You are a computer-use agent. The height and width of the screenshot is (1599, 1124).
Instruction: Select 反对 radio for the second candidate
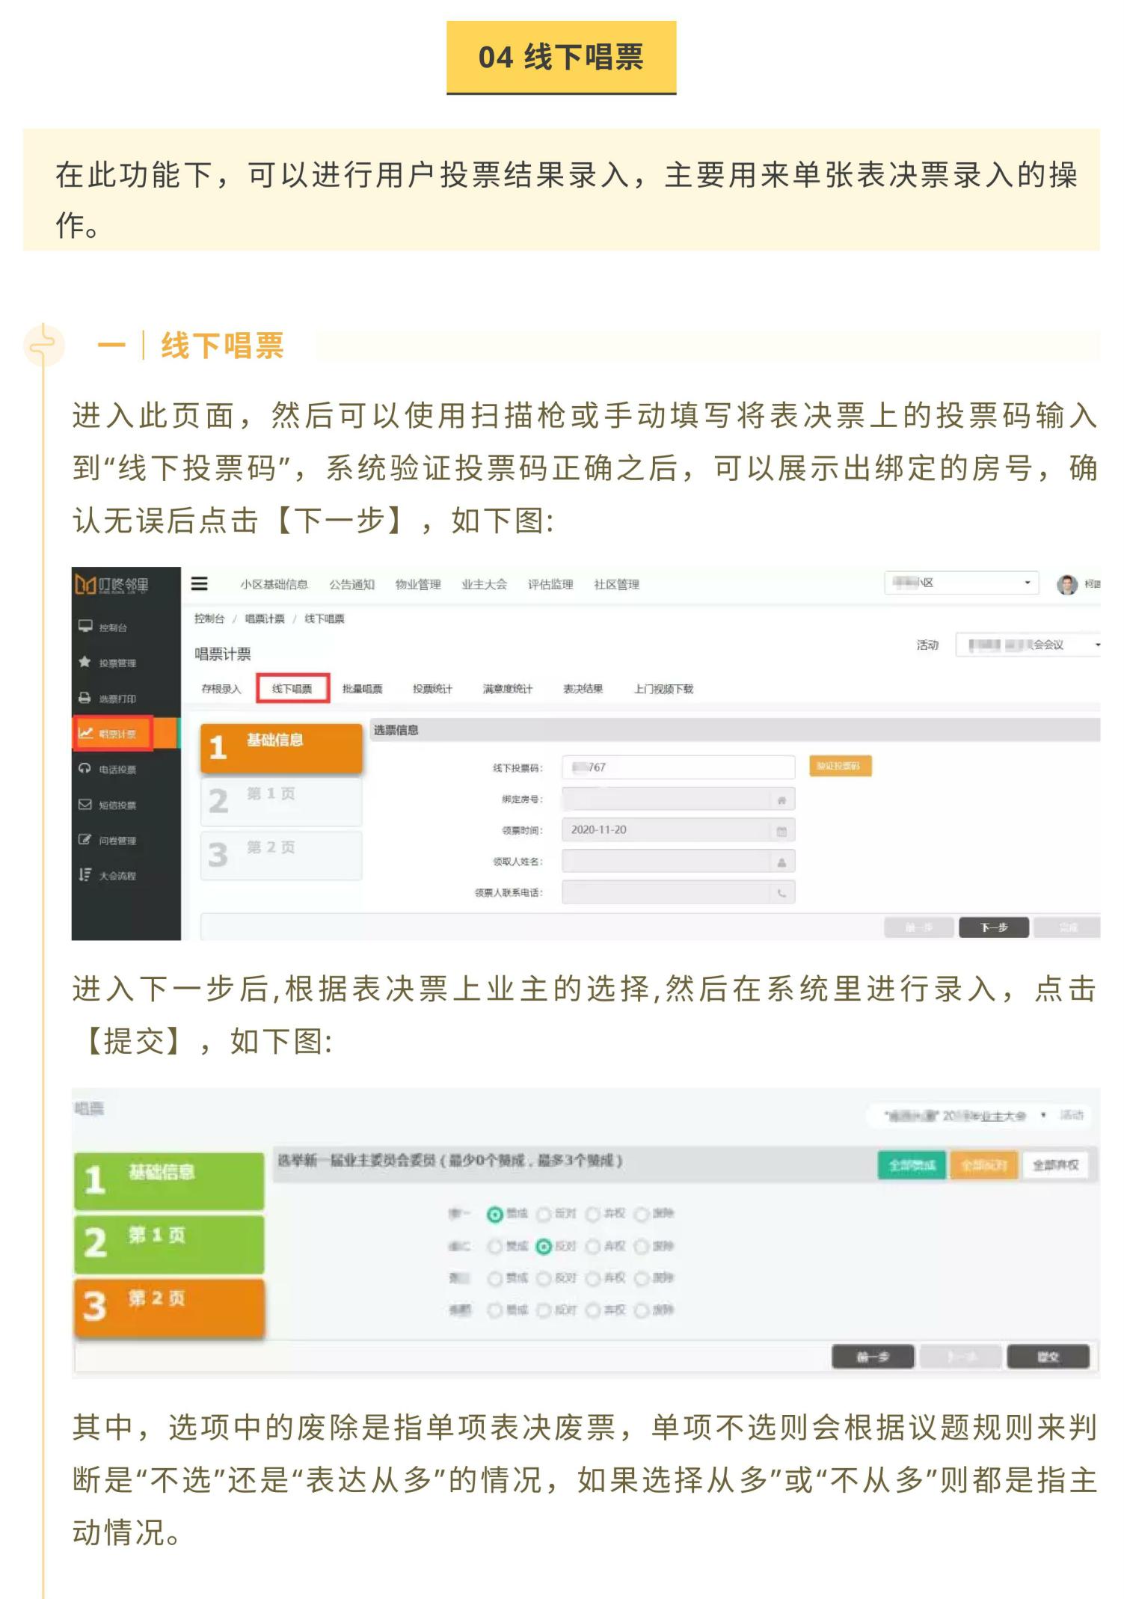click(x=544, y=1247)
